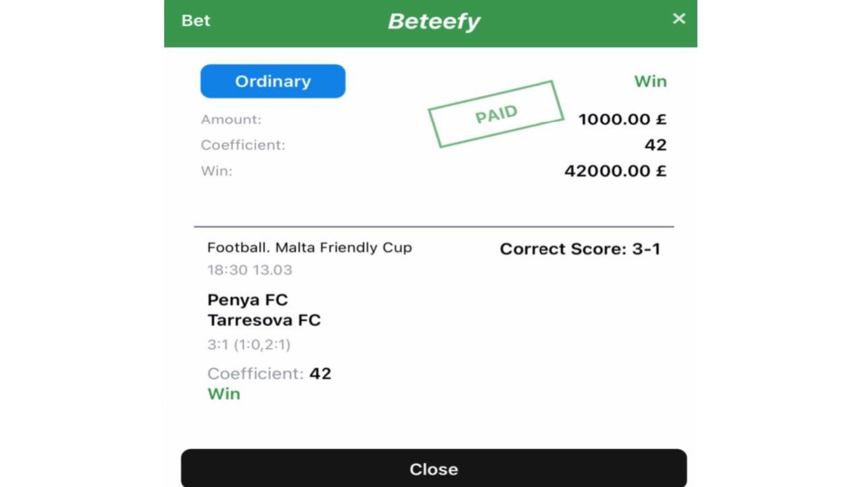Image resolution: width=865 pixels, height=487 pixels.
Task: Close the bet slip with X icon
Action: click(679, 19)
